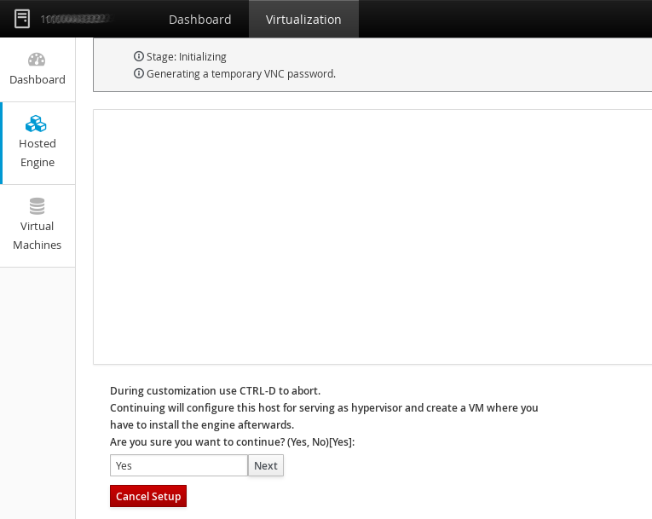Click the Generating a temporary VNC password message
The image size is (652, 519).
[x=241, y=74]
